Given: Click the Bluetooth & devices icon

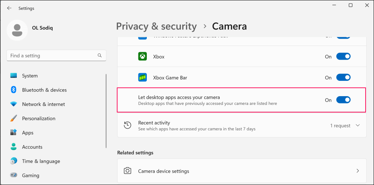Looking at the screenshot, I should 14,90.
